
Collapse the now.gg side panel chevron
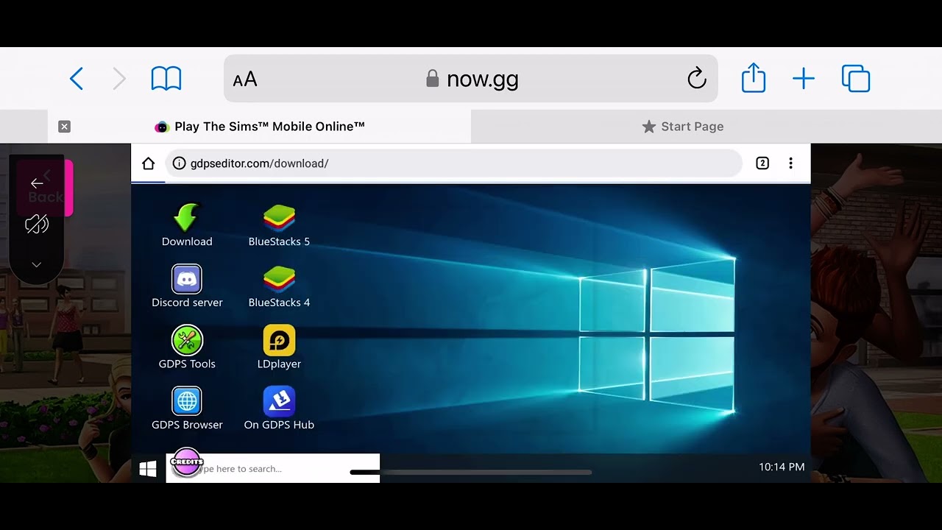point(36,264)
